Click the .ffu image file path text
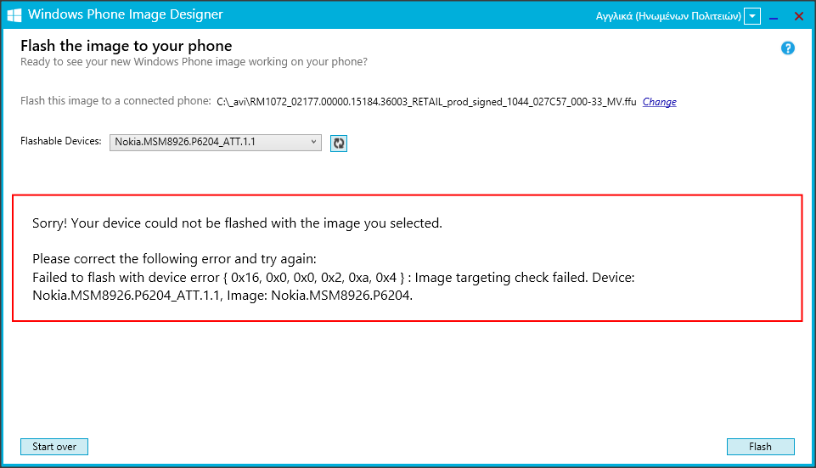Viewport: 816px width, 468px height. (426, 102)
